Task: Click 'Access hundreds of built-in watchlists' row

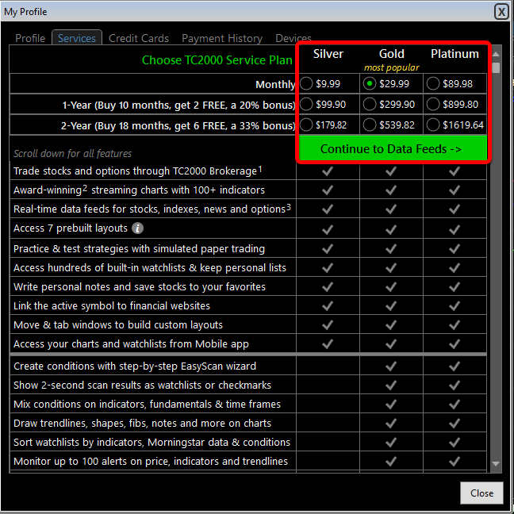Action: pyautogui.click(x=153, y=267)
